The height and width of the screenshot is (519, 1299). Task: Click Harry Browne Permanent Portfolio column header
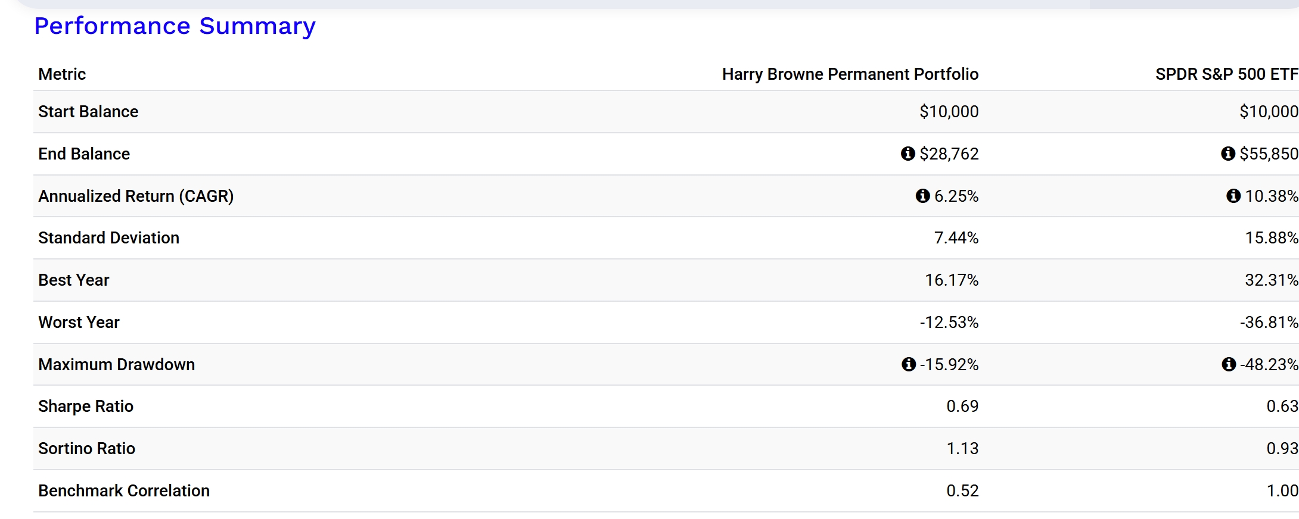pos(850,74)
